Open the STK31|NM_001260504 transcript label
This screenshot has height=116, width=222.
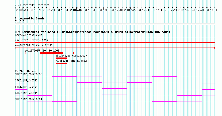pos(28,99)
